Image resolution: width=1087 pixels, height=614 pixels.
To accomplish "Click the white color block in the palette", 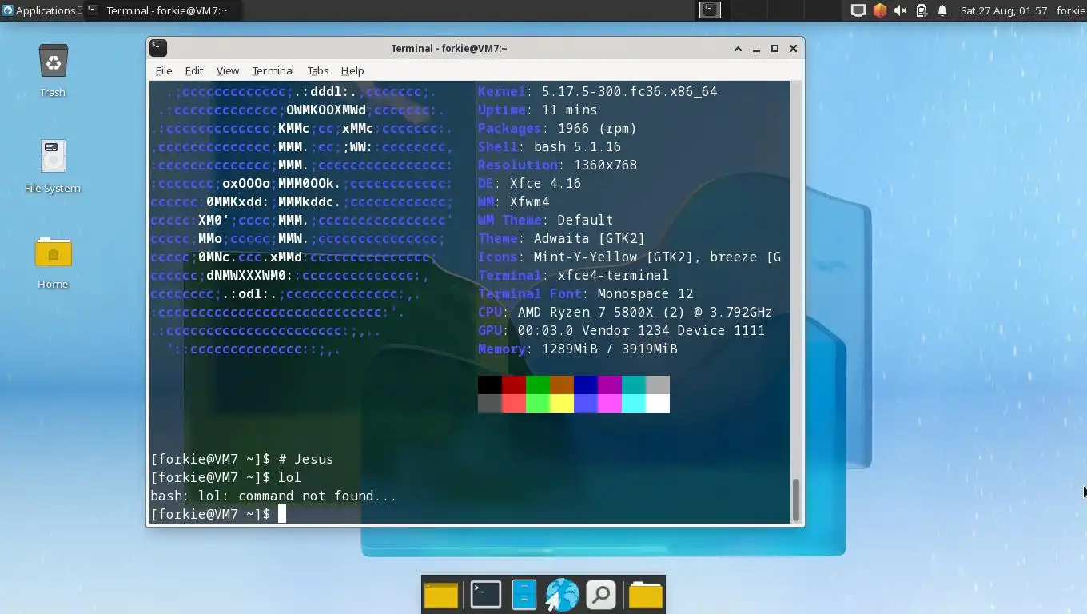I will point(658,403).
